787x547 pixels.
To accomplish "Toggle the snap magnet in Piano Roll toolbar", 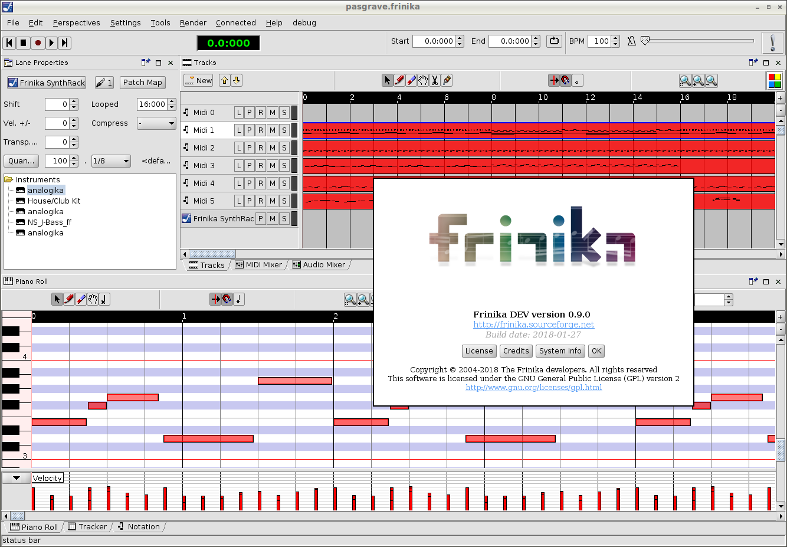I will (x=227, y=300).
